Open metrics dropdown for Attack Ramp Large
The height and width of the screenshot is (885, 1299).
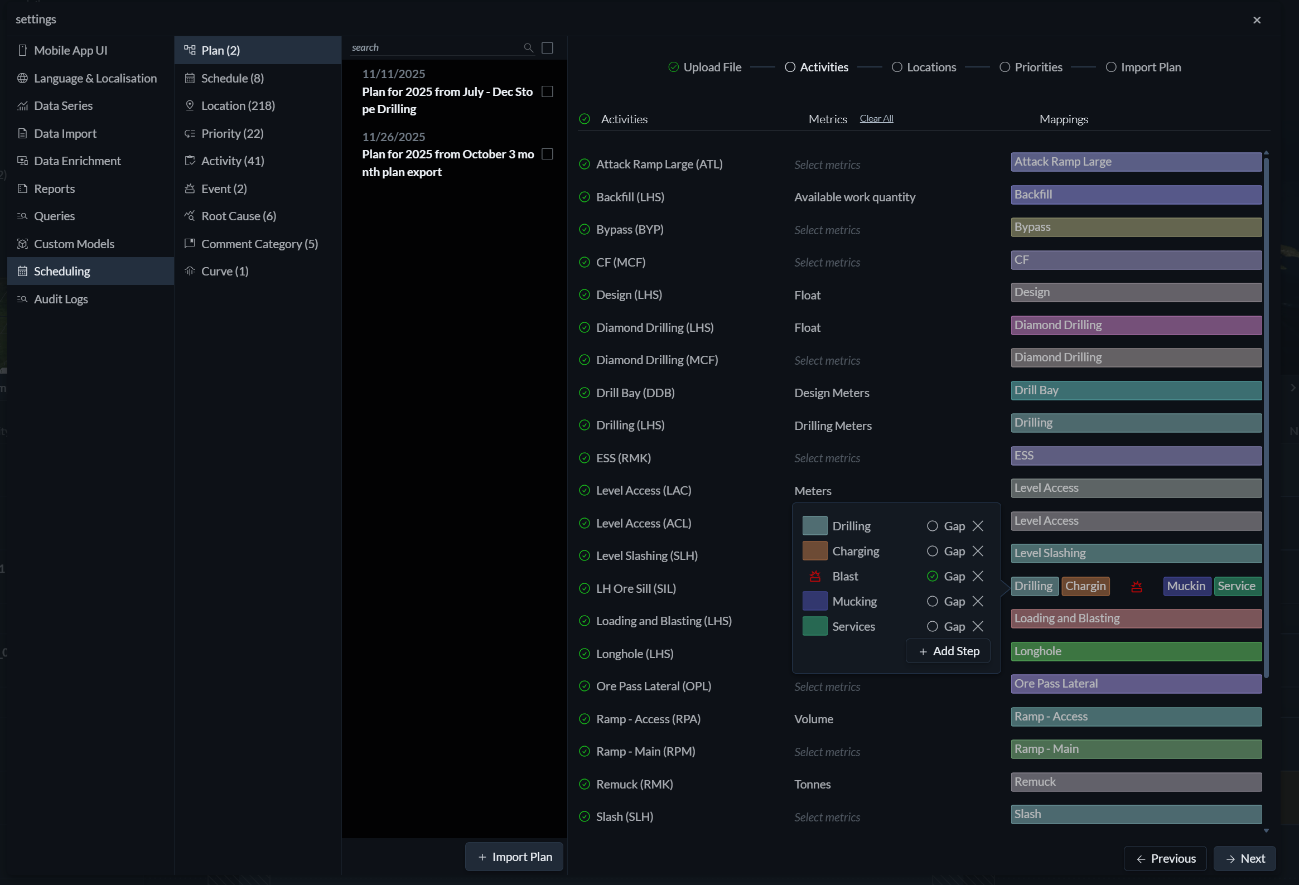point(827,165)
